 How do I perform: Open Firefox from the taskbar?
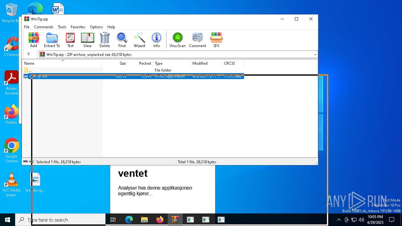[x=160, y=220]
